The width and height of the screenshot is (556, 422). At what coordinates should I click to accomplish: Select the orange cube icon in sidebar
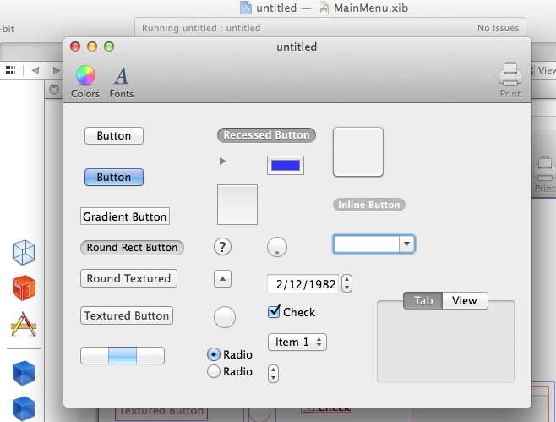coord(24,288)
